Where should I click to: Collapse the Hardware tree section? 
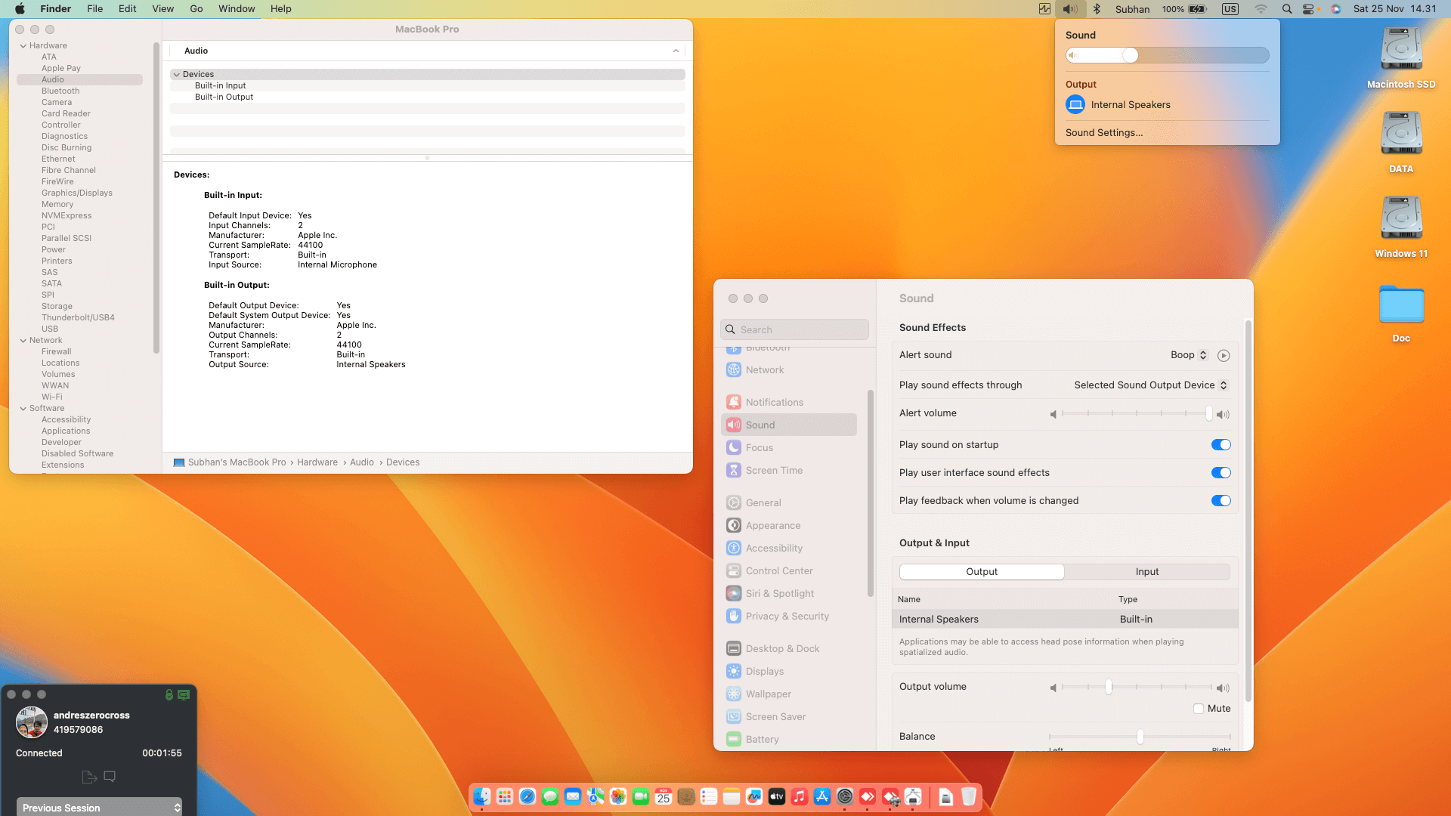(23, 45)
